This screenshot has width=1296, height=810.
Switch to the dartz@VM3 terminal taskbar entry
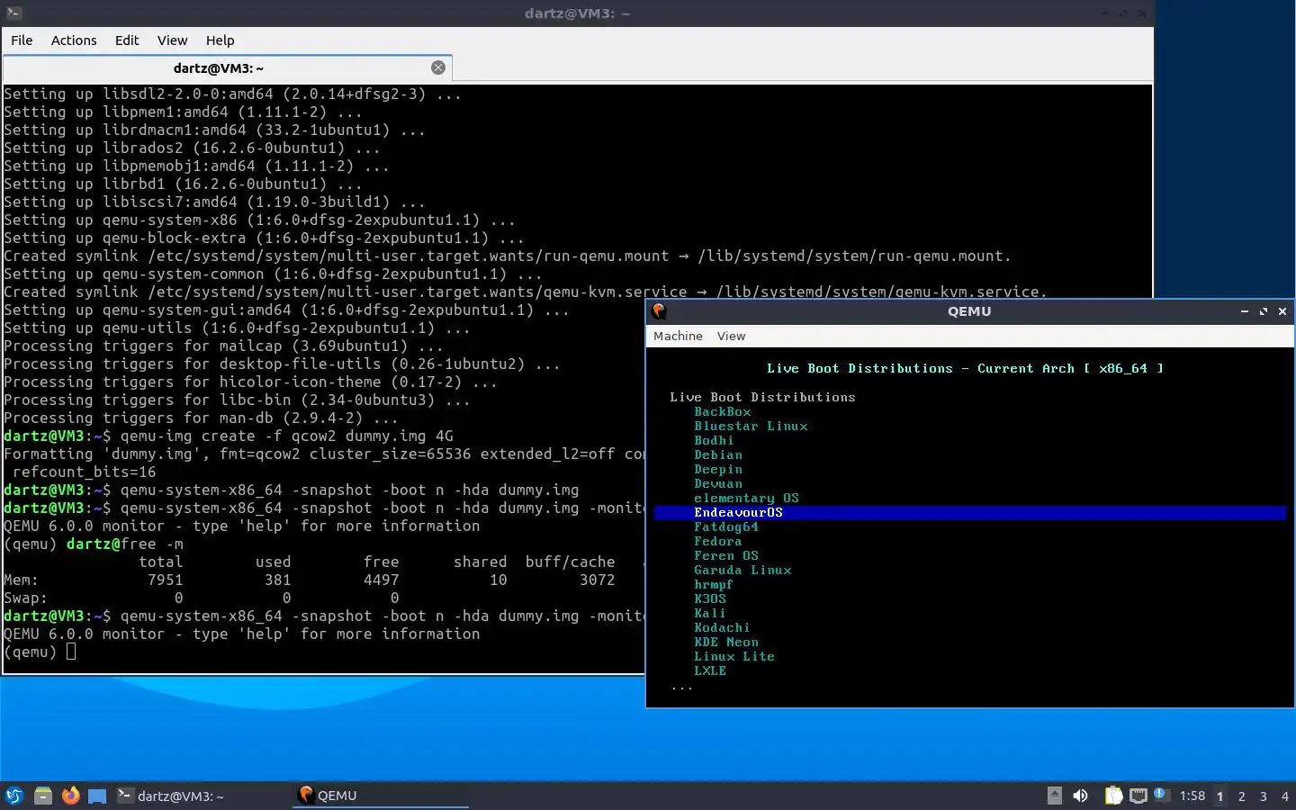pyautogui.click(x=180, y=796)
